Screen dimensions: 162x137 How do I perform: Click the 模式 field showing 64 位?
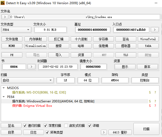88,80
